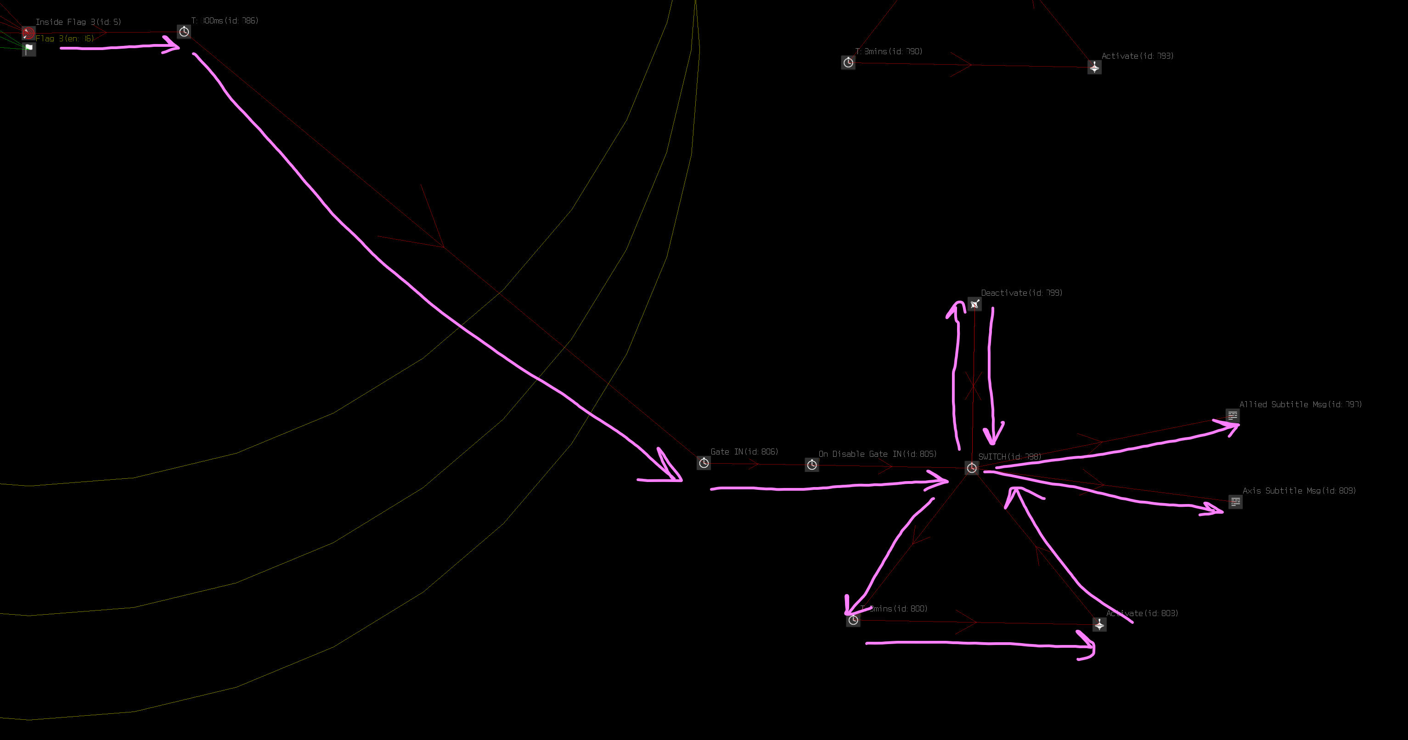Select the timer icon with id 786
Screen dimensions: 1408x740
[184, 32]
